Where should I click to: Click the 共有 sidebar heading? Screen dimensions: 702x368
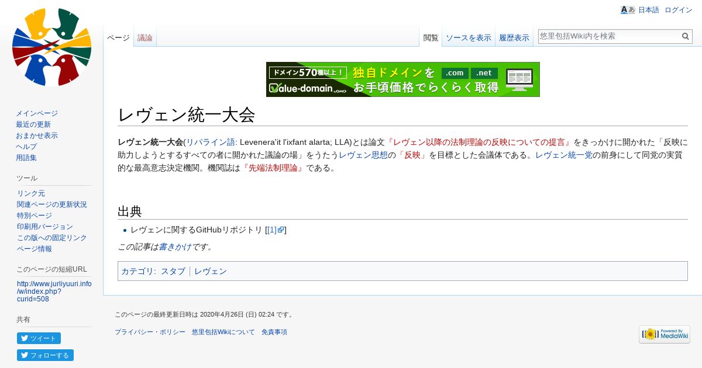pos(23,320)
